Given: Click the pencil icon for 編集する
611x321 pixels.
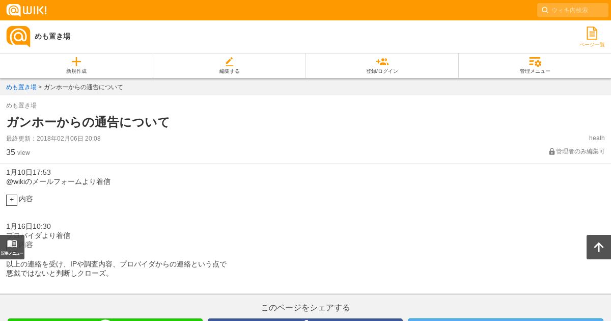Looking at the screenshot, I should pos(229,62).
